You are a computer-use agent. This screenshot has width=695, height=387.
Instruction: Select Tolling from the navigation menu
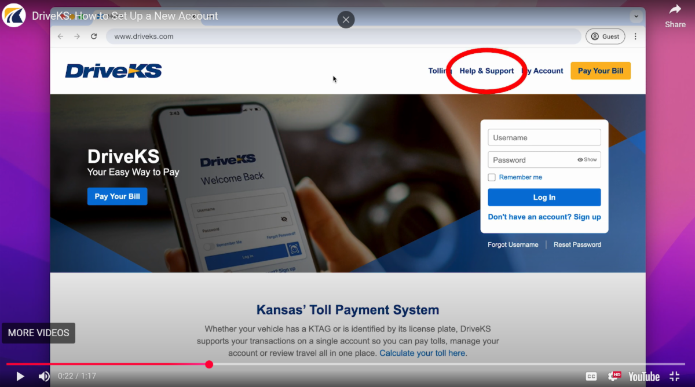coord(438,70)
